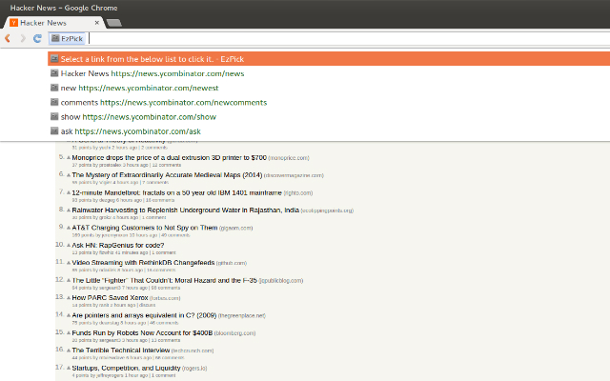Viewport: 610px width, 381px height.
Task: Click the Hacker News tab favicon
Action: (14, 23)
